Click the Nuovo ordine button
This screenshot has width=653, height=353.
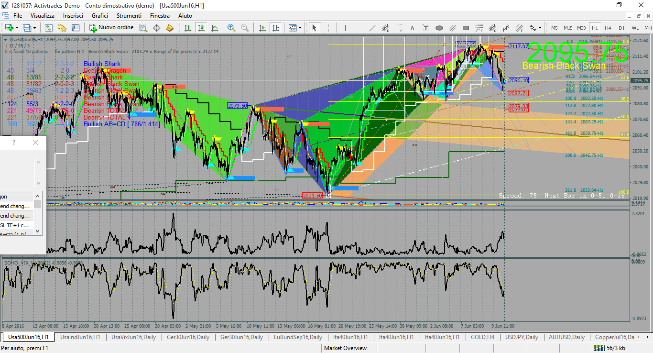point(111,28)
